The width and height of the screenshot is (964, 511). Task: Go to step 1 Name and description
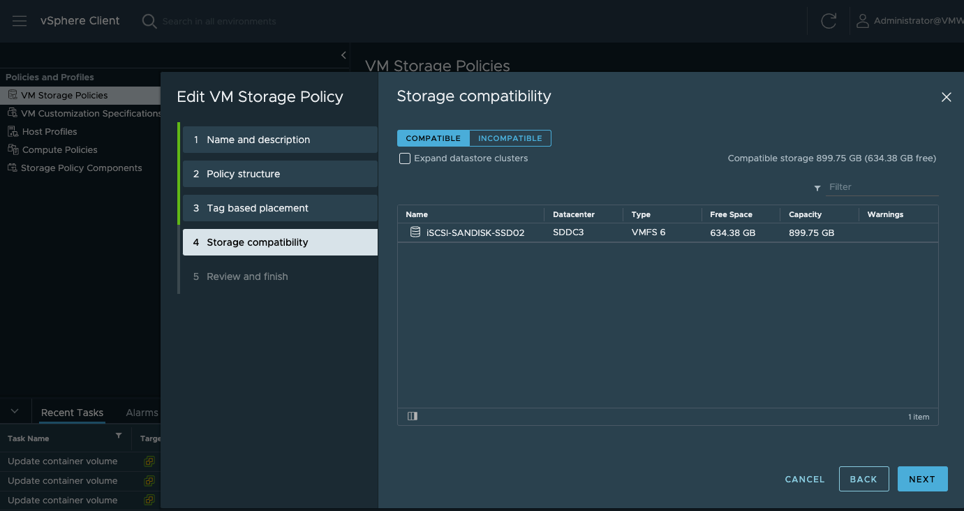pos(280,140)
